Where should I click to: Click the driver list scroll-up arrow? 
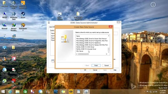109,36
